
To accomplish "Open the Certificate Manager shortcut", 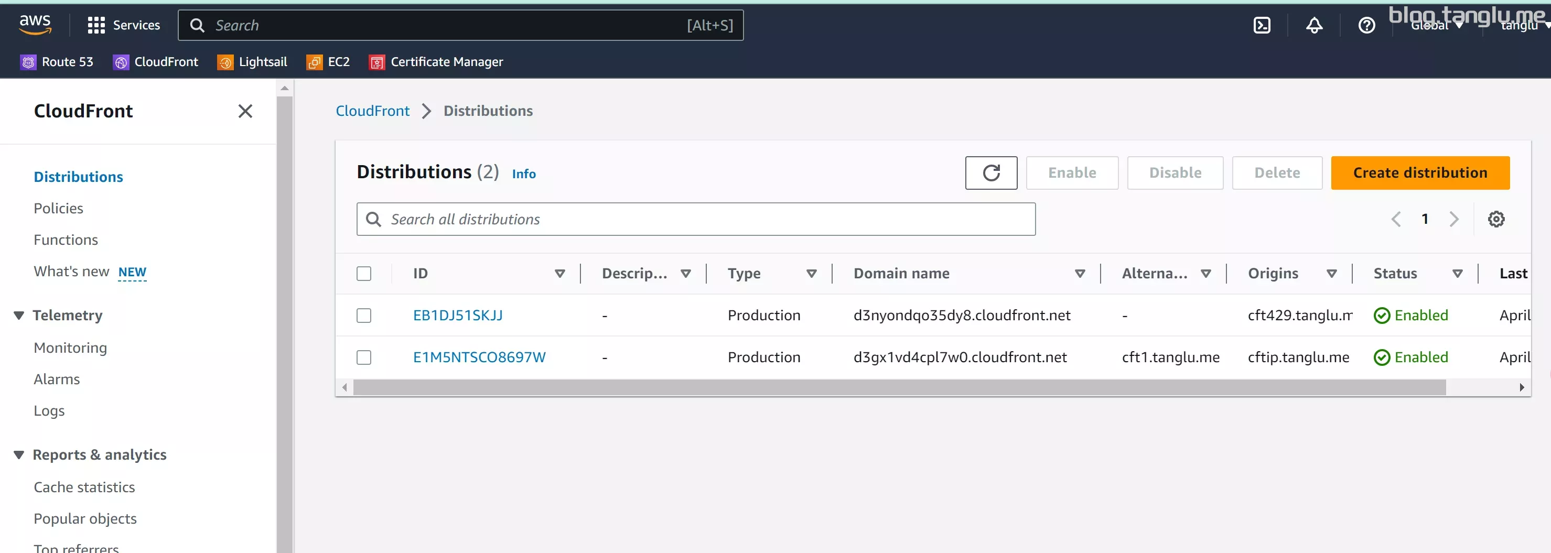I will pyautogui.click(x=436, y=62).
